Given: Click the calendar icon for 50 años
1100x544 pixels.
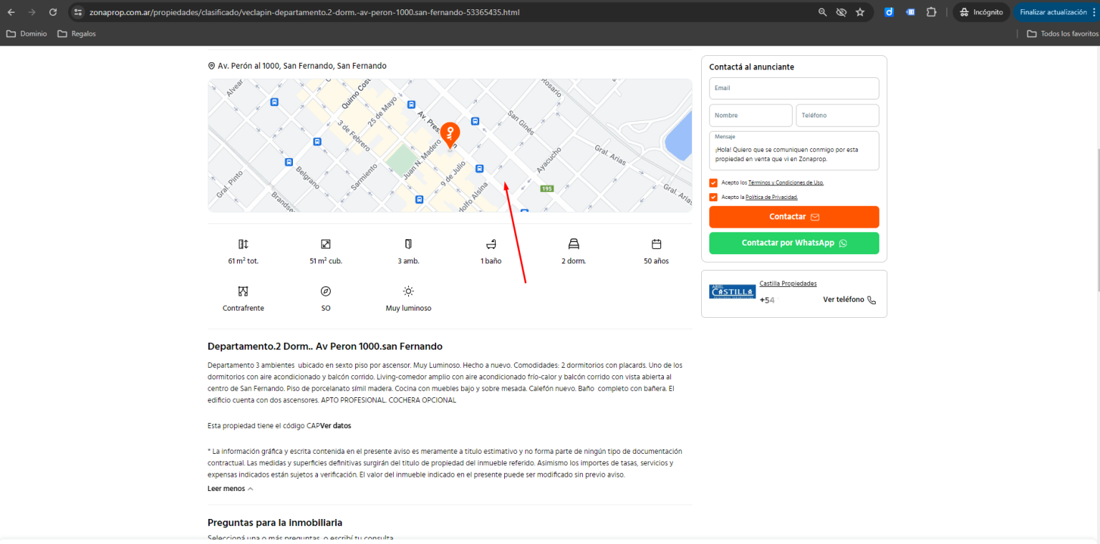Looking at the screenshot, I should 655,243.
